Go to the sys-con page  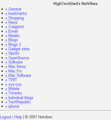(x=13, y=85)
